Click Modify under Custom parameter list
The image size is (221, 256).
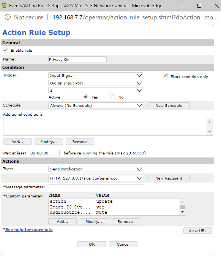coord(94,221)
